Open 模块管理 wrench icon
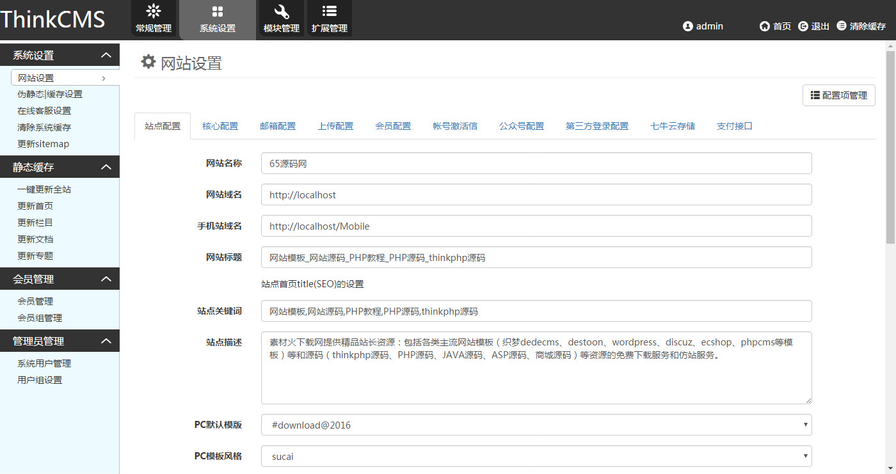896x474 pixels. pos(282,12)
